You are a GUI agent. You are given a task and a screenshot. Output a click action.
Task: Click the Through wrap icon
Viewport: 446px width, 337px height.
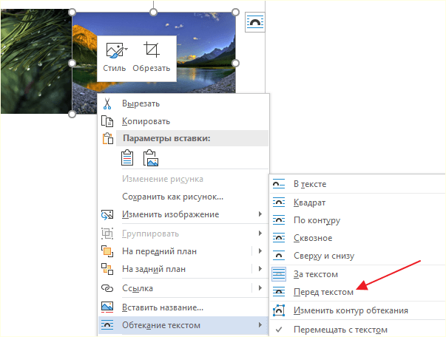click(x=279, y=238)
